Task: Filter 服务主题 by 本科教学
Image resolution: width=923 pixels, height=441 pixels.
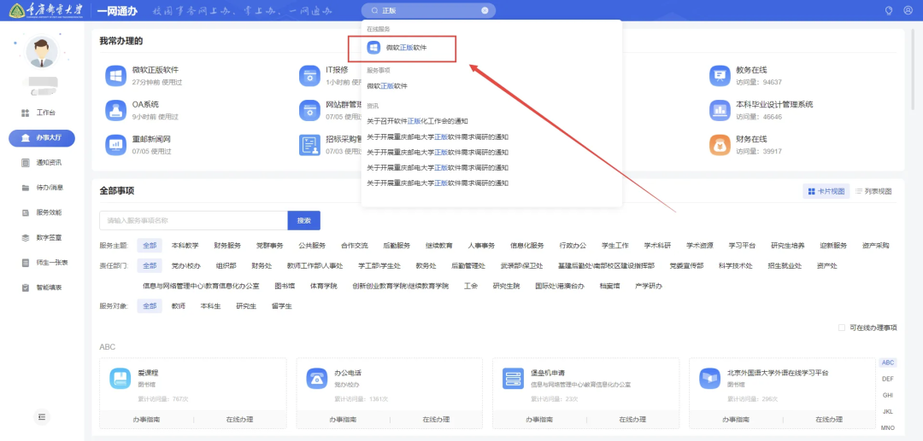Action: (185, 246)
